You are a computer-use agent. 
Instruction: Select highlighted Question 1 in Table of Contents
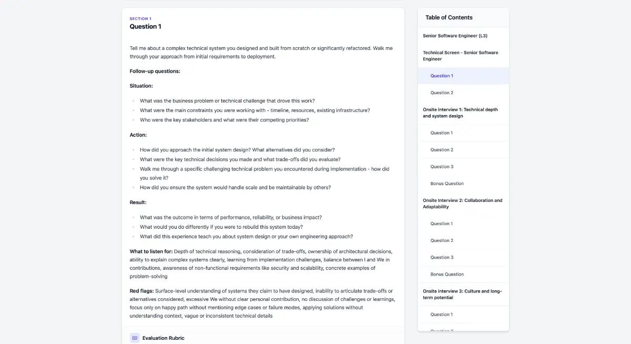[x=463, y=76]
